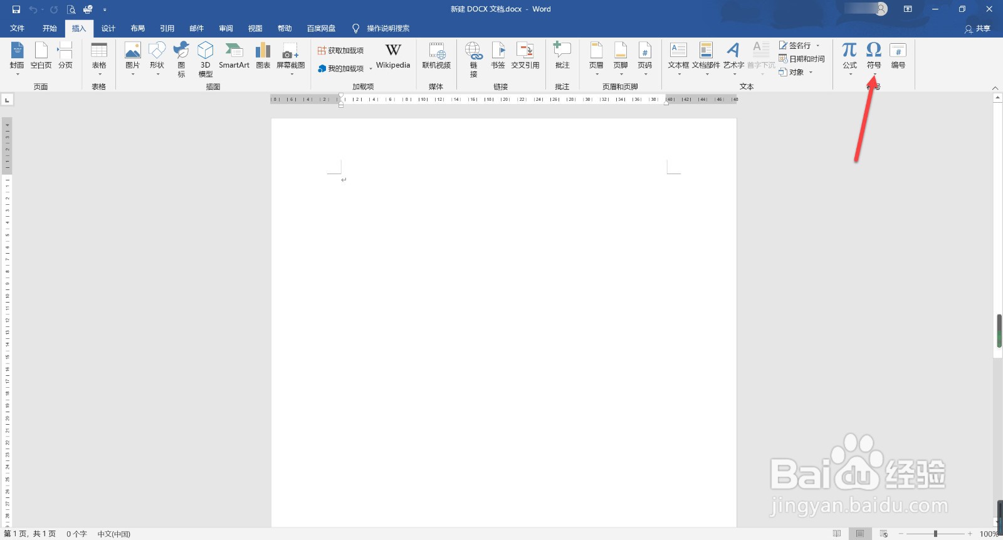Viewport: 1003px width, 540px height.
Task: Expand the Object (对象) dropdown arrow
Action: (811, 73)
